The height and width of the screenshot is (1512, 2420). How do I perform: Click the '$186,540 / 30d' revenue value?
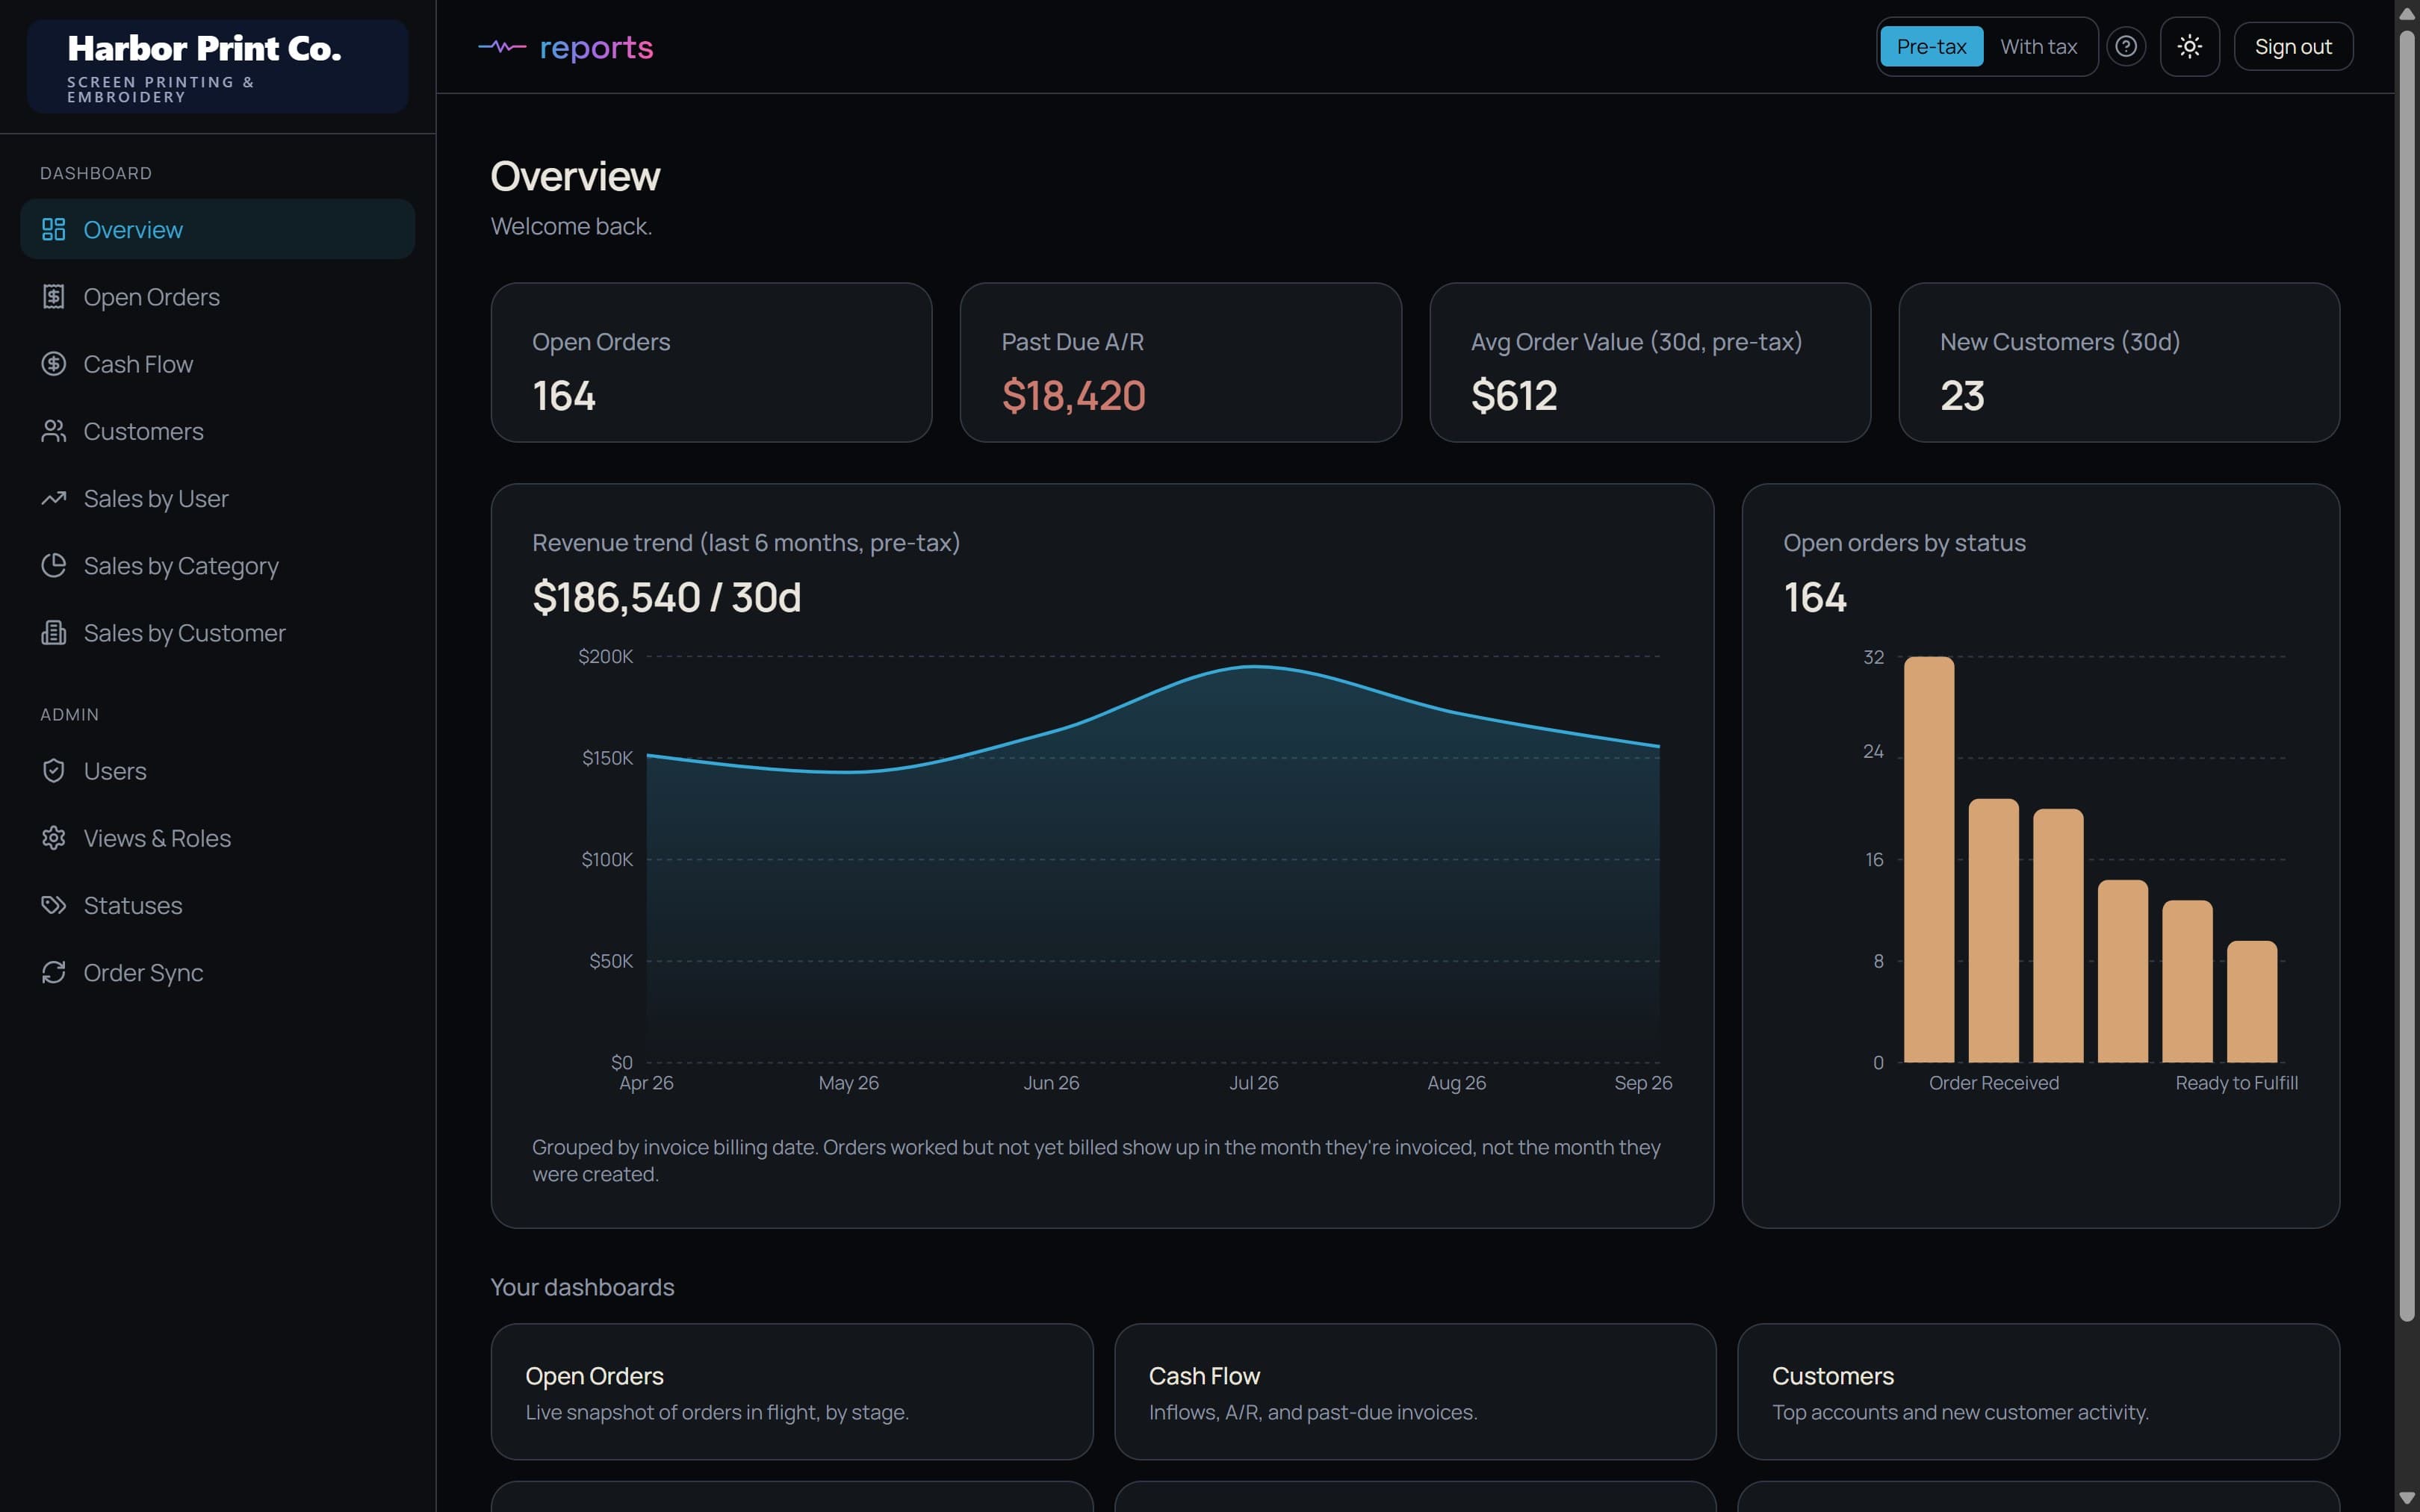(667, 597)
